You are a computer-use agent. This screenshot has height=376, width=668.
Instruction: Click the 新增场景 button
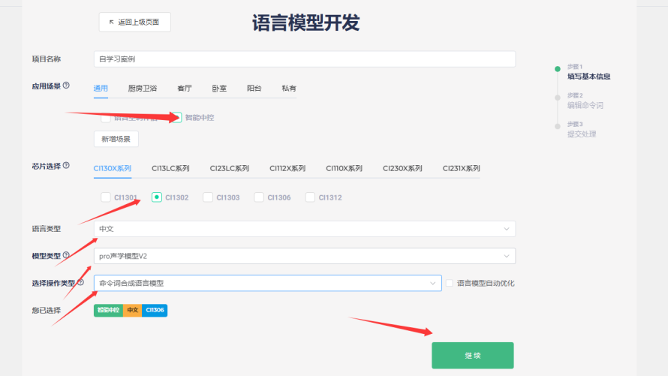click(x=116, y=139)
